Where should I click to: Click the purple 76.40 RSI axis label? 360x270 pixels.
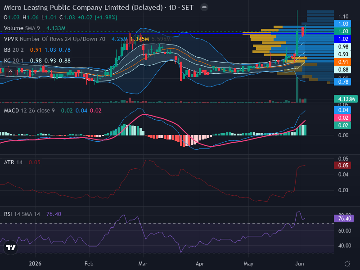[344, 218]
